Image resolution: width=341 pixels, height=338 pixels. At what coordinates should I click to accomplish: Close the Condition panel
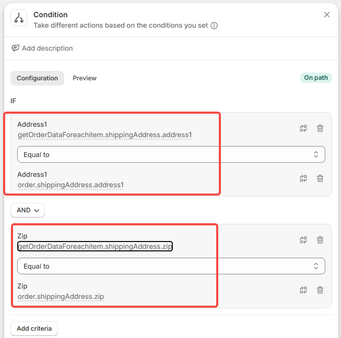[327, 15]
